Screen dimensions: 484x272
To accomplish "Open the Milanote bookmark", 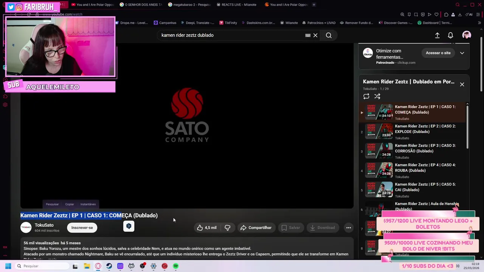I will [x=289, y=23].
